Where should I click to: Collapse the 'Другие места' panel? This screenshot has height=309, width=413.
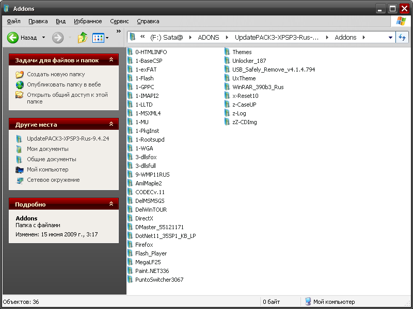click(x=111, y=125)
